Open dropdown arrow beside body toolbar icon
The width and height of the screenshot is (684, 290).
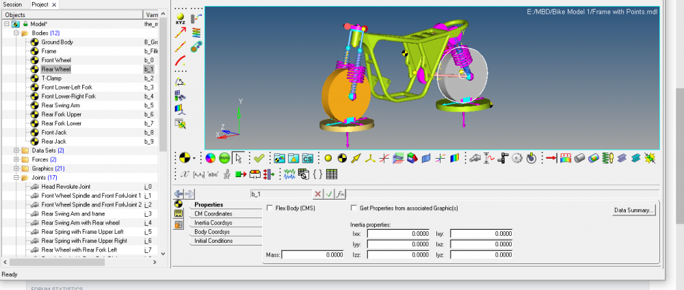194,158
